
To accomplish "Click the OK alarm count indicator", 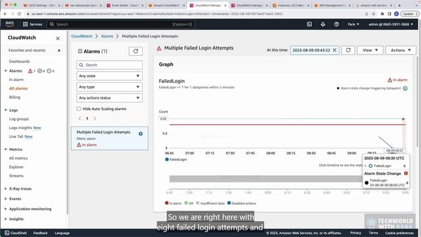I will pos(41,71).
